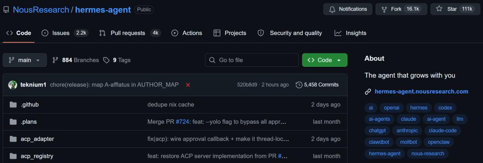This screenshot has width=483, height=163.
Task: Click the Insights graph icon
Action: pos(338,33)
